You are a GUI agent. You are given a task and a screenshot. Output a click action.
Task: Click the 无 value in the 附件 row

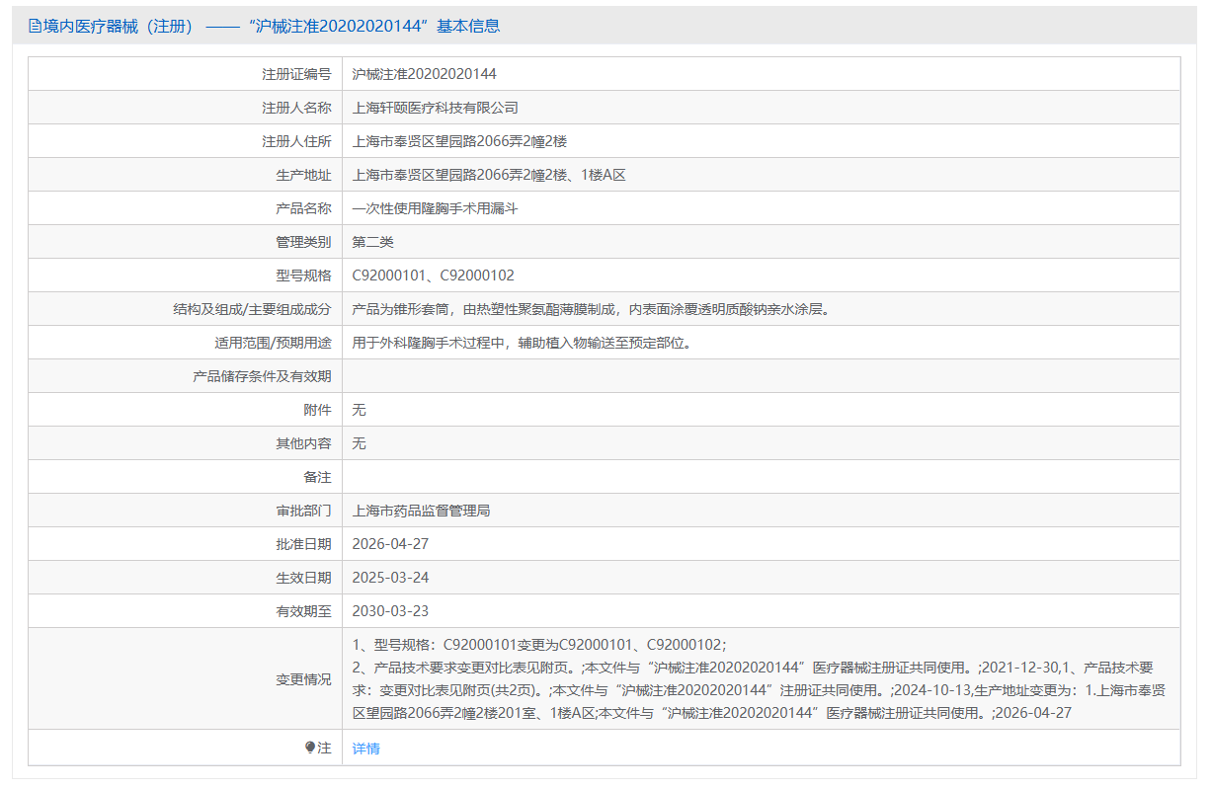coord(360,410)
